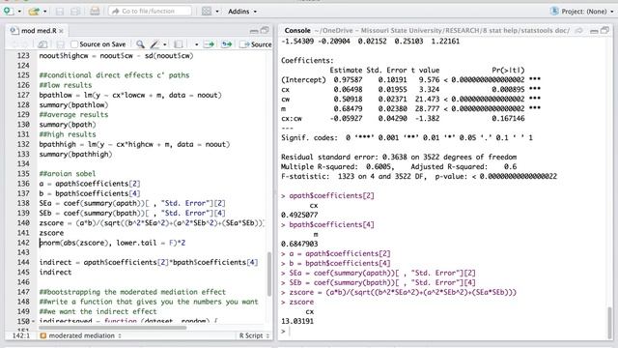This screenshot has width=618, height=348.
Task: Click the Source button
Action: (x=256, y=44)
